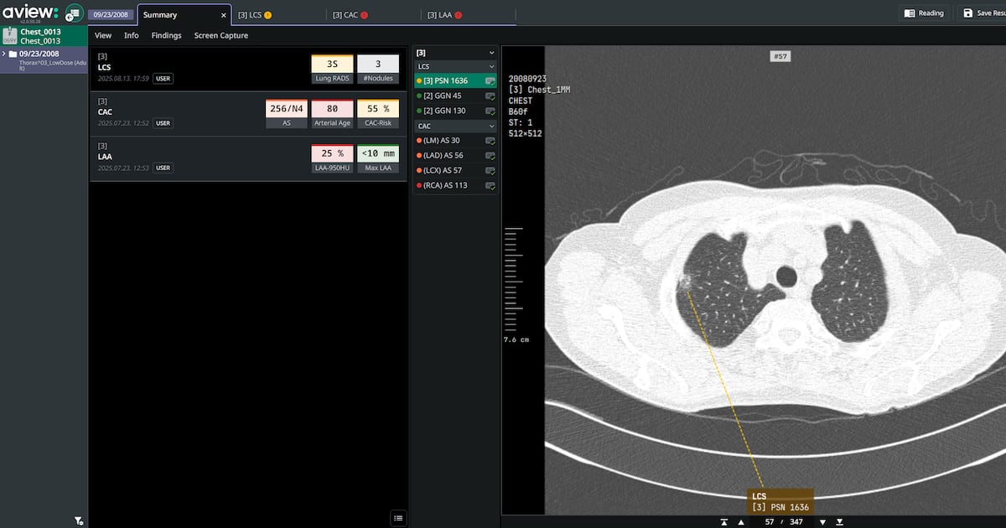Click the filter icon at sidebar bottom
The width and height of the screenshot is (1006, 528).
79,520
